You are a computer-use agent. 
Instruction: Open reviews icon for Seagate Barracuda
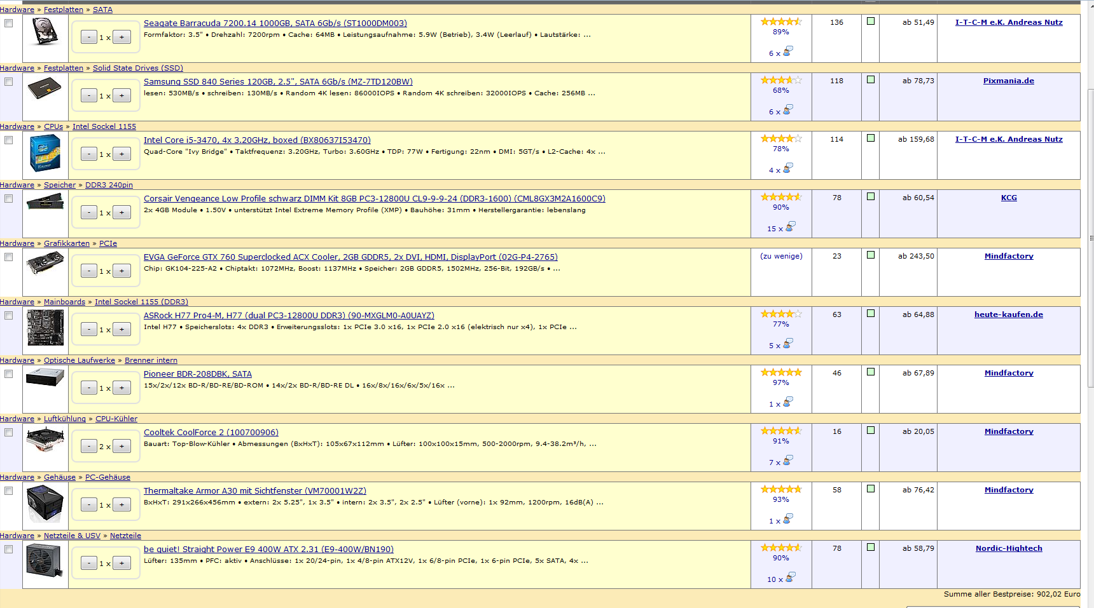(788, 51)
